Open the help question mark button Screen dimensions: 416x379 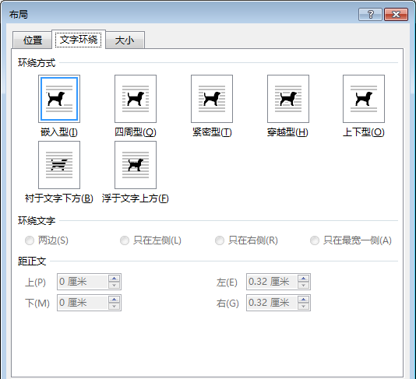370,14
